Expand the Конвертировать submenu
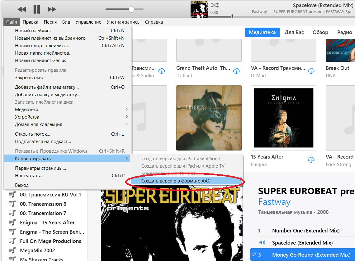355x261 pixels. (68, 158)
